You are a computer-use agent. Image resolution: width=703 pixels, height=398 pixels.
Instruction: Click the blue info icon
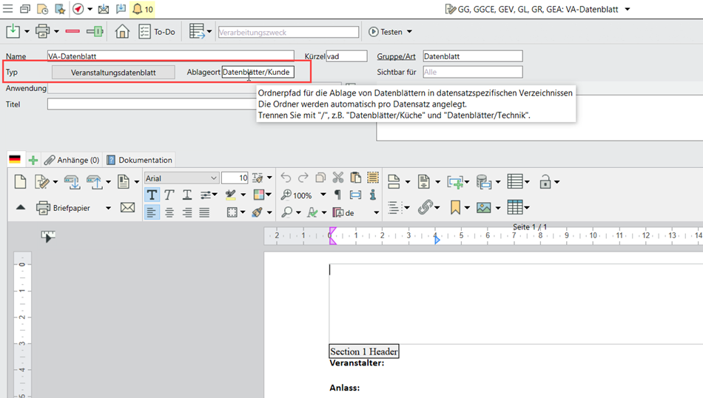click(x=373, y=195)
